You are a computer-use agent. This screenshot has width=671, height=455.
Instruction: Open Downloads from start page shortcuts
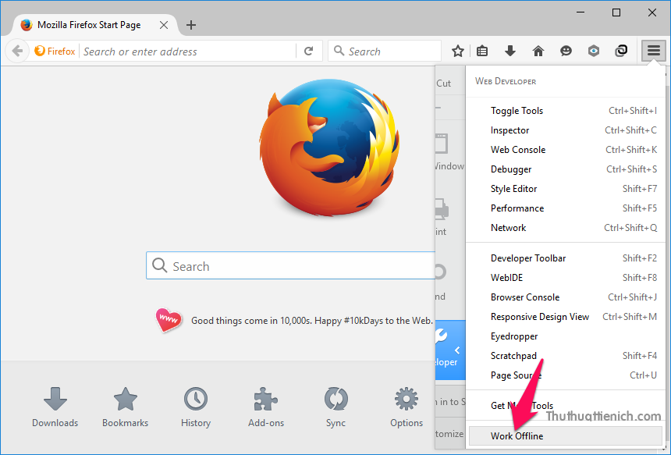(x=55, y=407)
